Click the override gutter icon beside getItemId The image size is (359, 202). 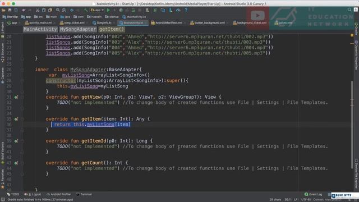pyautogui.click(x=16, y=141)
